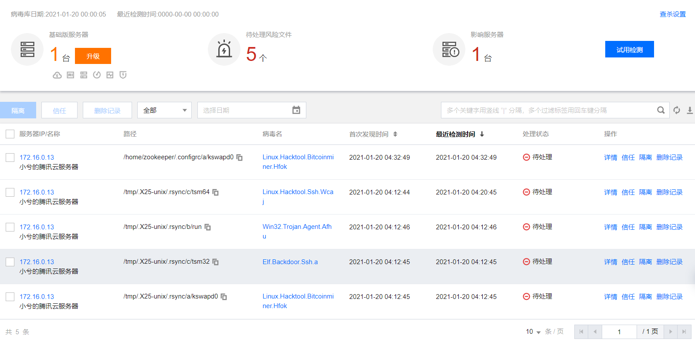The width and height of the screenshot is (695, 349).
Task: Go to next page
Action: click(671, 332)
